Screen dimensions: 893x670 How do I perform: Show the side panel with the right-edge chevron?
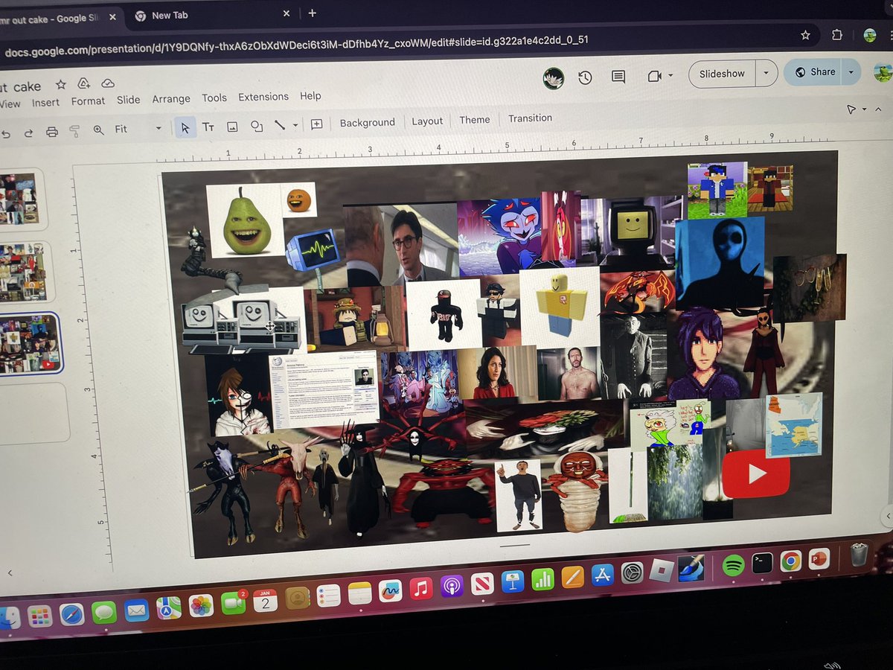(x=886, y=516)
